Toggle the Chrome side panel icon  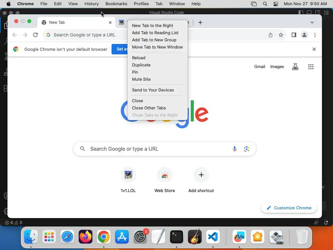pyautogui.click(x=294, y=35)
